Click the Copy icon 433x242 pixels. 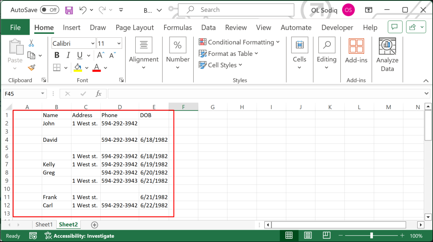pyautogui.click(x=31, y=55)
